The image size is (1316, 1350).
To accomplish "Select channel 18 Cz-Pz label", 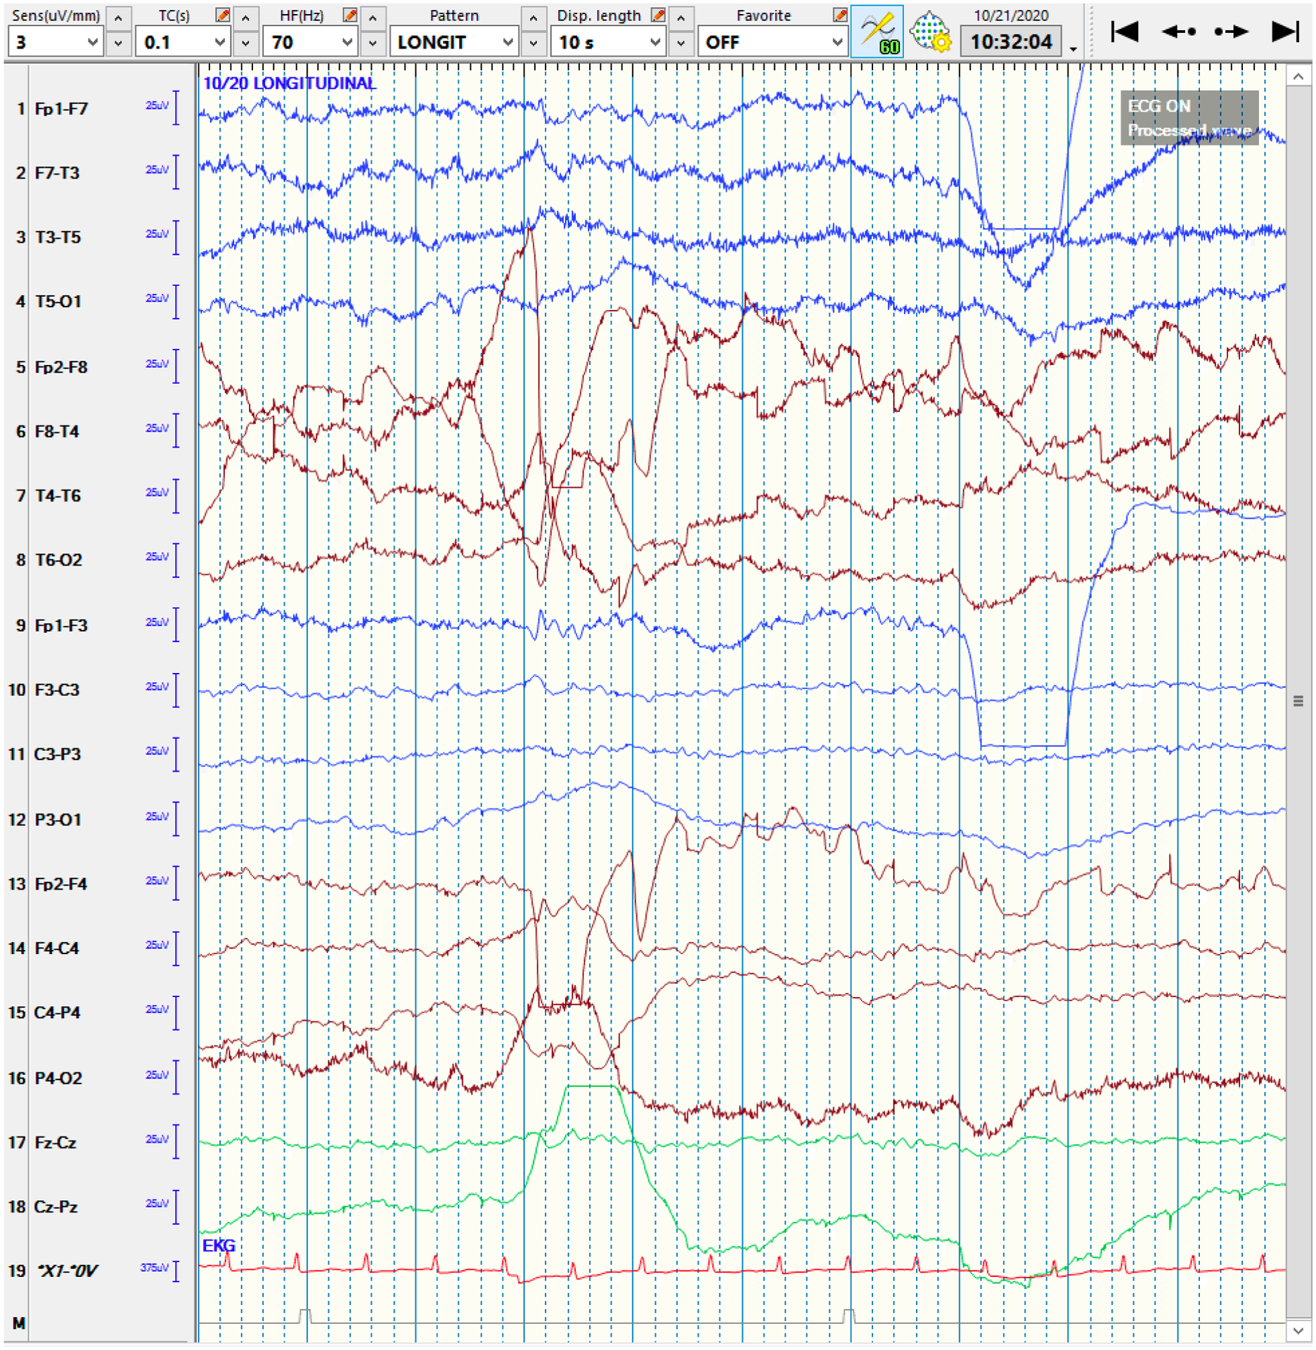I will coord(56,1207).
